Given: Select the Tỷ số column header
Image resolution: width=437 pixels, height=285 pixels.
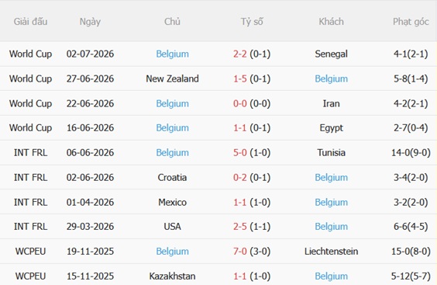Looking at the screenshot, I should [252, 22].
